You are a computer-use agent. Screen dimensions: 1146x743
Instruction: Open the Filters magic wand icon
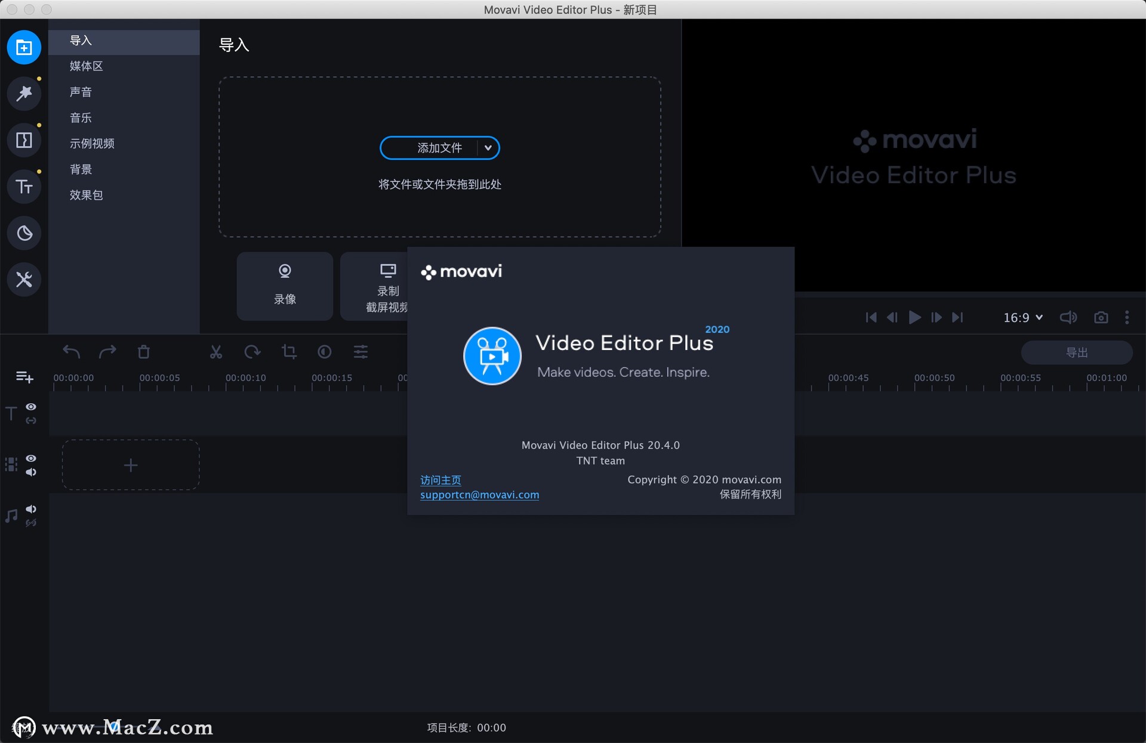click(x=24, y=94)
